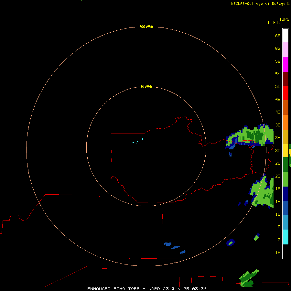Click the legend value 58
291x291 pixels.
tap(278, 61)
